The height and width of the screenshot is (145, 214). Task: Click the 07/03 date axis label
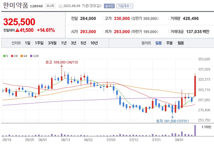click(x=111, y=140)
